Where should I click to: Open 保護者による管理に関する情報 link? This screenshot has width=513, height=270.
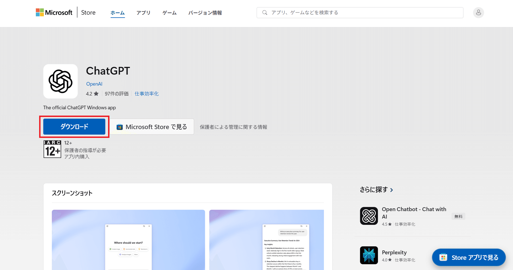tap(233, 127)
